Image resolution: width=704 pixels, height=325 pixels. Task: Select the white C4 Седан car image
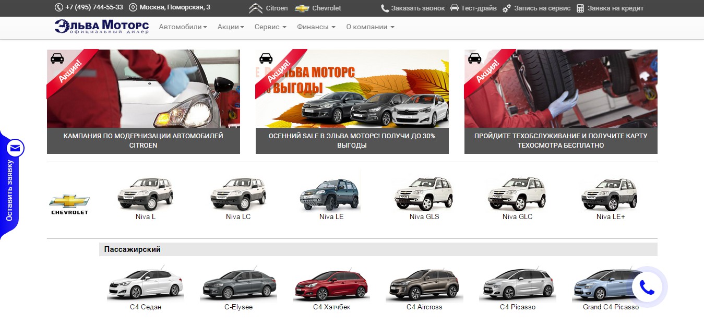coord(146,283)
